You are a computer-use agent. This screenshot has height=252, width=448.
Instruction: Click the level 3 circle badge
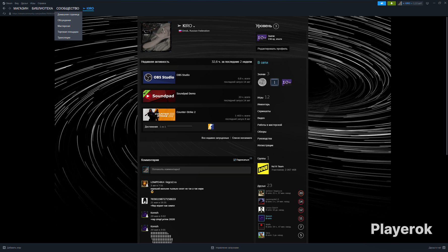click(276, 26)
